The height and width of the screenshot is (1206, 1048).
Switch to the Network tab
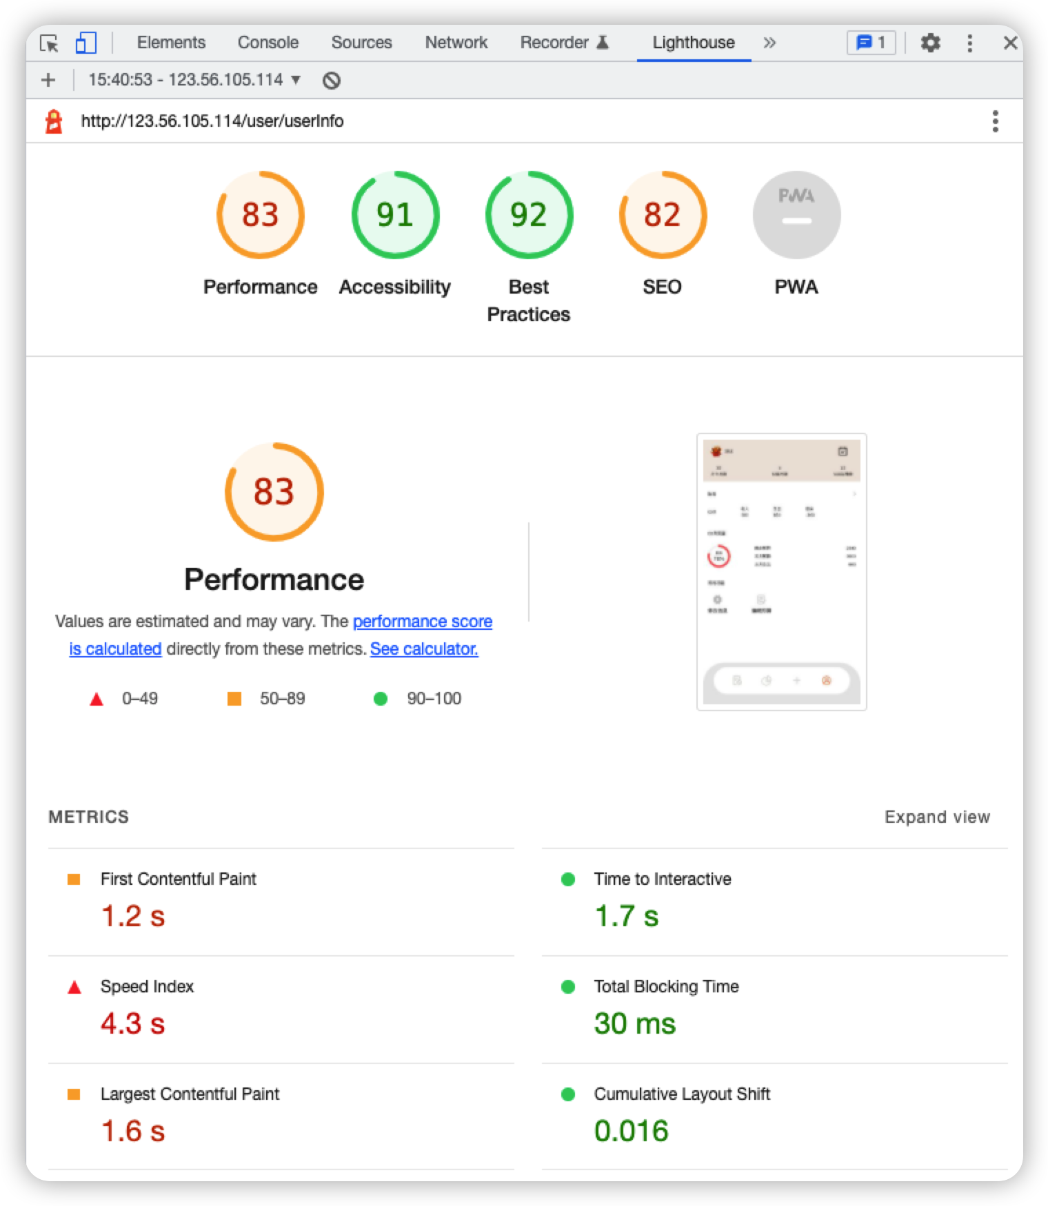[456, 43]
